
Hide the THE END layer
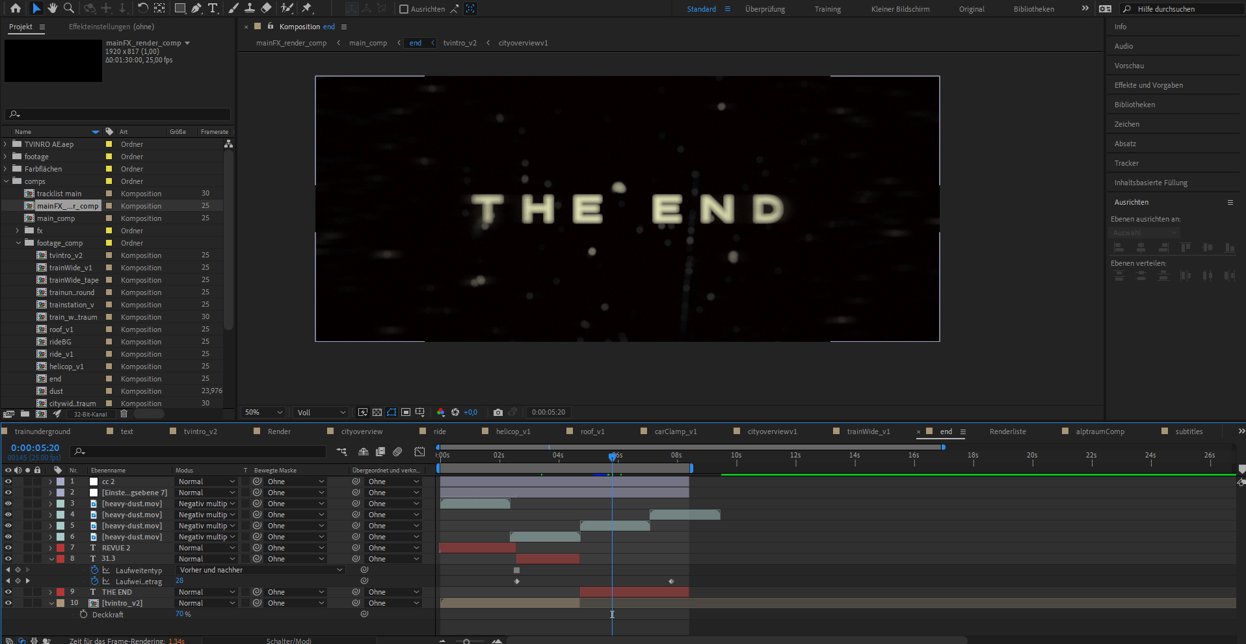click(x=8, y=592)
